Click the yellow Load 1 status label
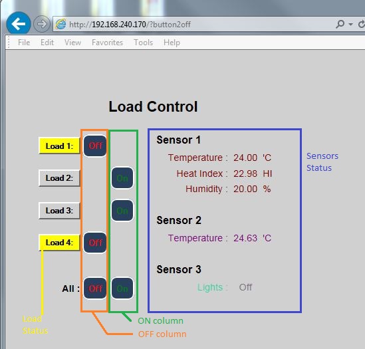Image resolution: width=365 pixels, height=349 pixels. coord(59,146)
